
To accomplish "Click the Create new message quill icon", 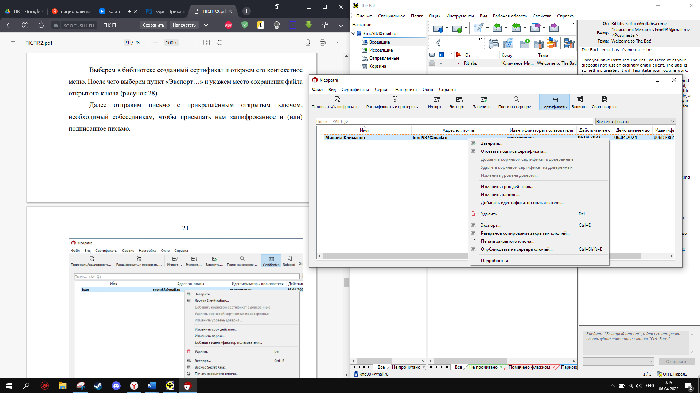I will point(478,28).
